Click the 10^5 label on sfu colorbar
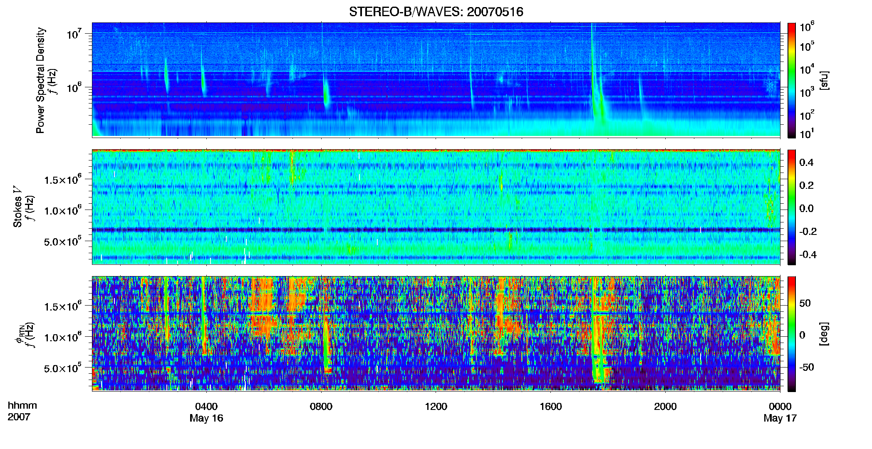 807,46
